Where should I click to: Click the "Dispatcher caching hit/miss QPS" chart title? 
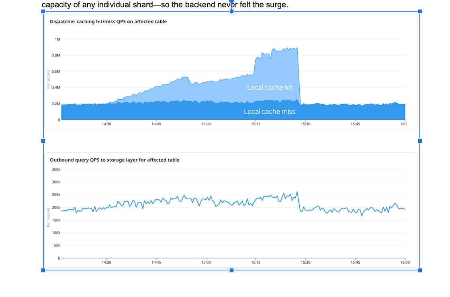pos(108,22)
